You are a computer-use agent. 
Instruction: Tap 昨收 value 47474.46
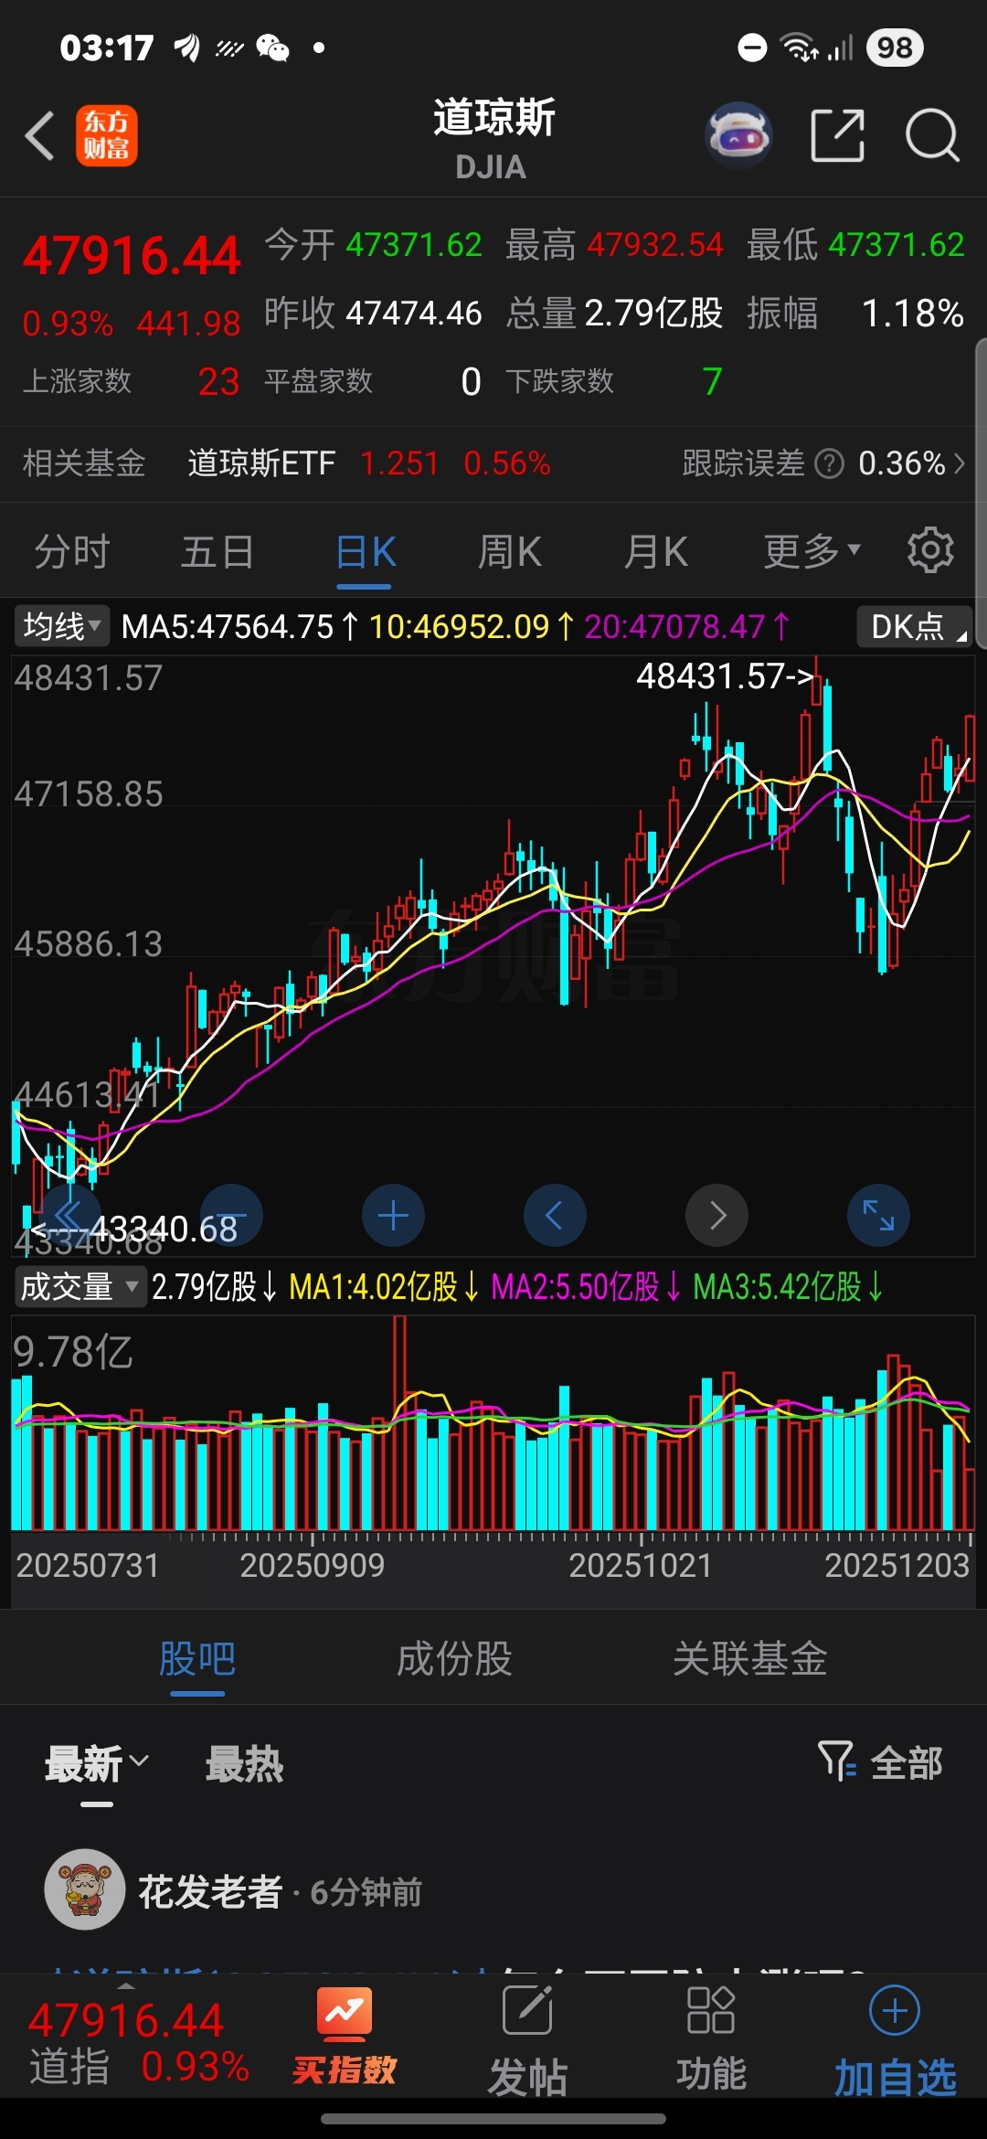[414, 314]
